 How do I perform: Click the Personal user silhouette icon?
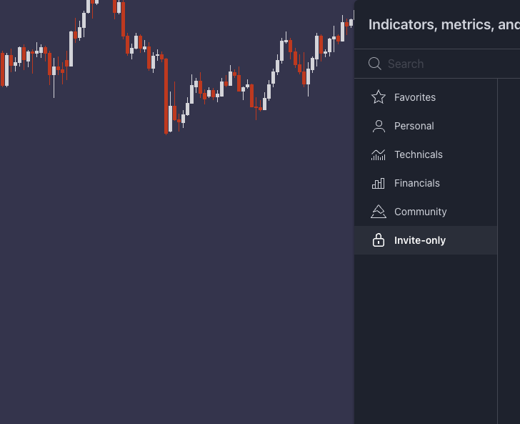click(379, 126)
